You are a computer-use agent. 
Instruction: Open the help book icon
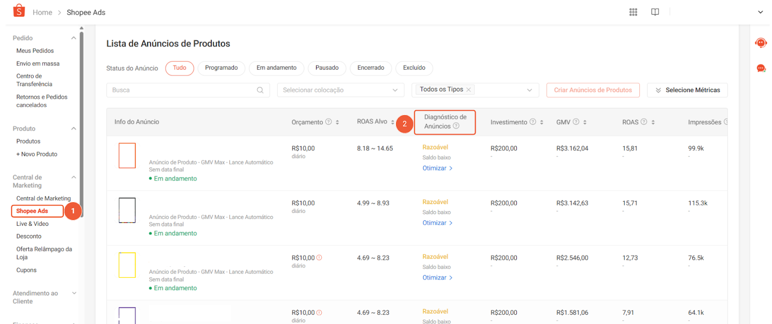pyautogui.click(x=655, y=12)
